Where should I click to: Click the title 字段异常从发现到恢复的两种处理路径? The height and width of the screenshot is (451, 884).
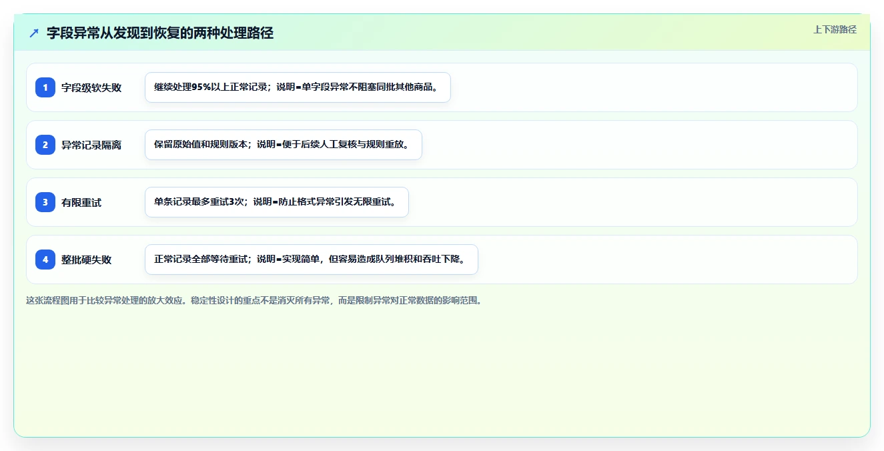pyautogui.click(x=160, y=33)
